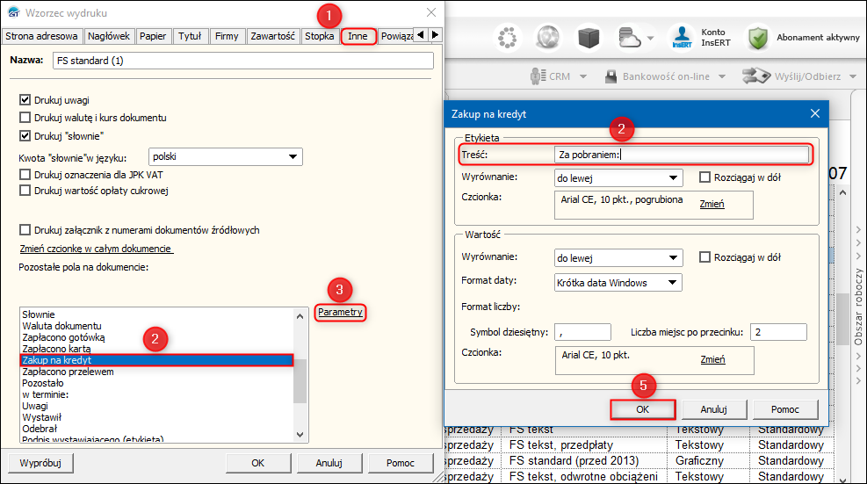Expand the CRM dropdown arrow
Image resolution: width=867 pixels, height=484 pixels.
(x=582, y=76)
